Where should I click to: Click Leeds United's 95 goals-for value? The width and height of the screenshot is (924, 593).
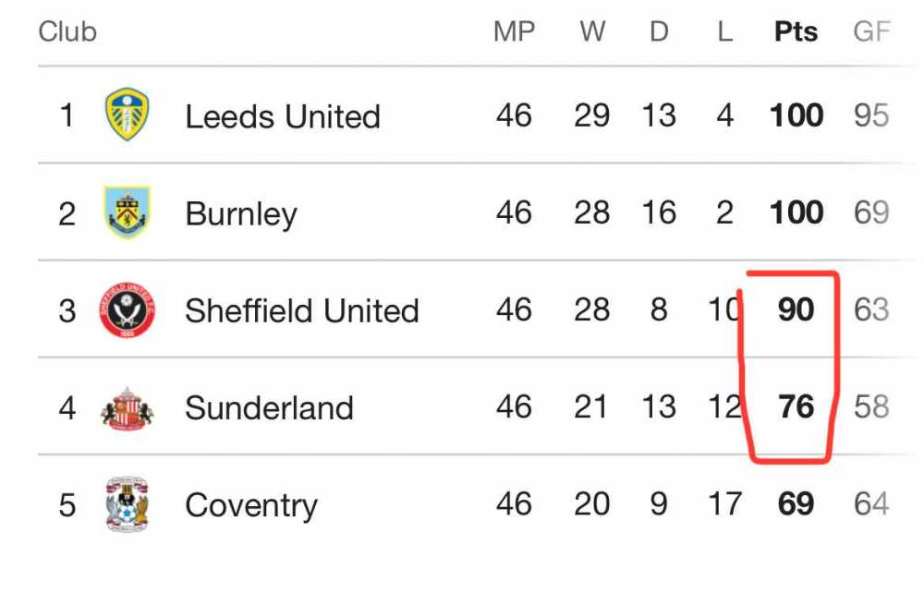(871, 115)
